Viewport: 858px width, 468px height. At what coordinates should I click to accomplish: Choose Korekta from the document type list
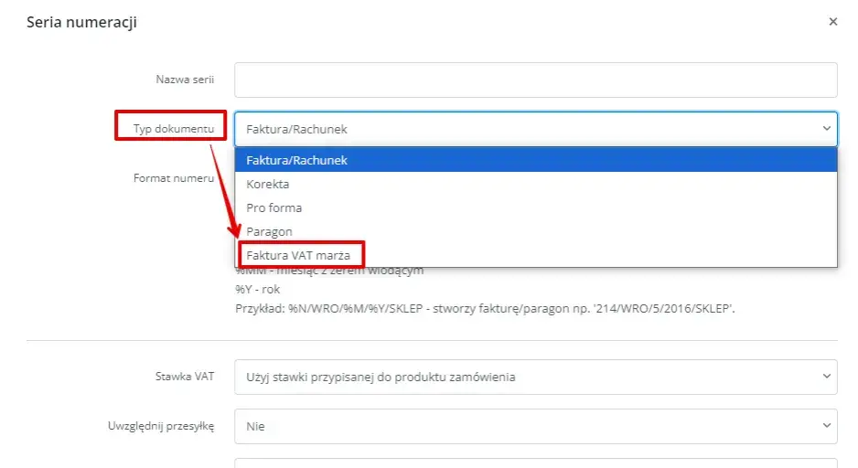point(536,184)
